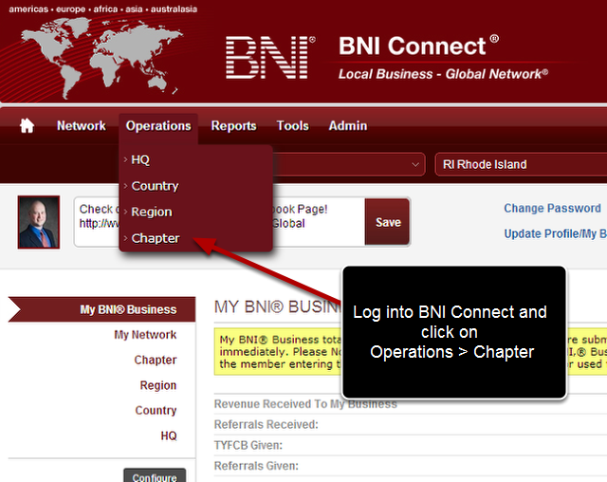Open the Admin menu
This screenshot has height=482, width=607.
point(347,126)
